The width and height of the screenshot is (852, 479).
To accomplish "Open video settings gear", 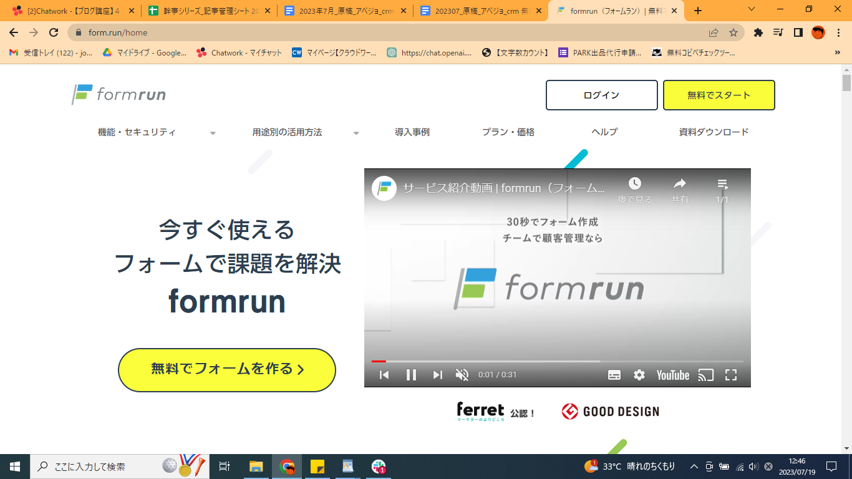I will tap(639, 375).
